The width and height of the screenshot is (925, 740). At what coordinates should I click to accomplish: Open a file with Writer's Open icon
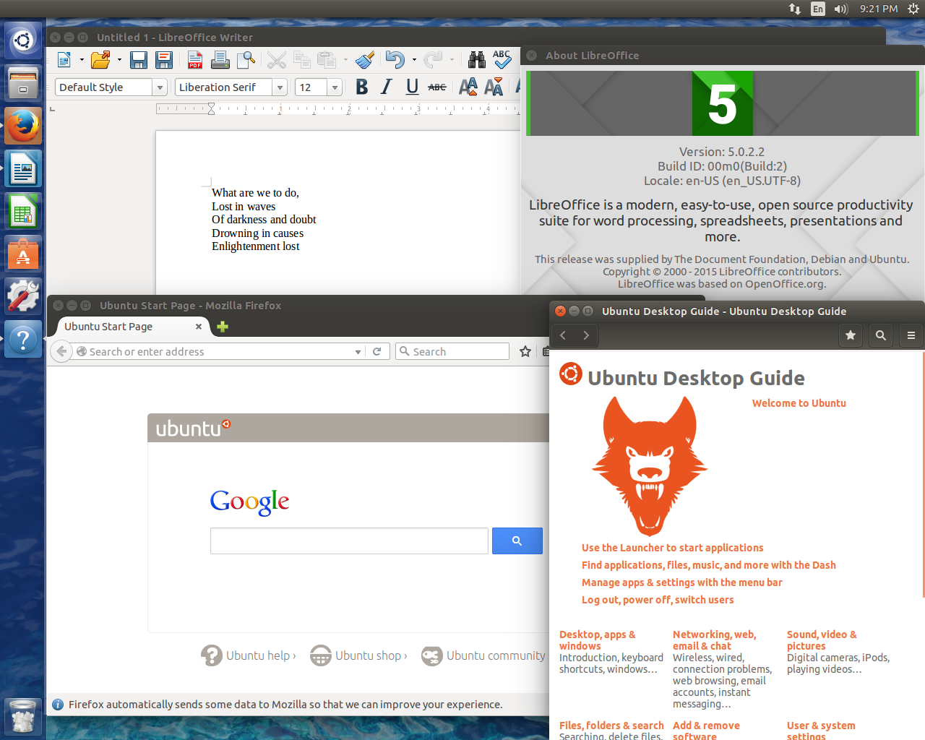click(x=100, y=60)
